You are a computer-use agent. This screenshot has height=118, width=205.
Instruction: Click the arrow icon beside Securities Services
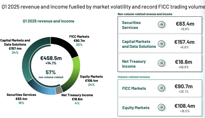pyautogui.click(x=161, y=24)
